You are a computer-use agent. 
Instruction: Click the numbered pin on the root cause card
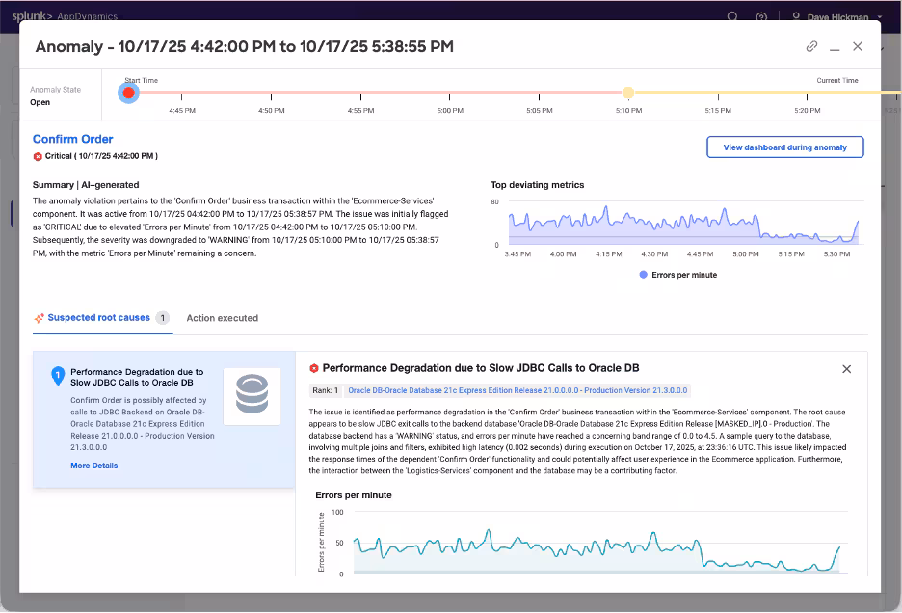[x=57, y=376]
